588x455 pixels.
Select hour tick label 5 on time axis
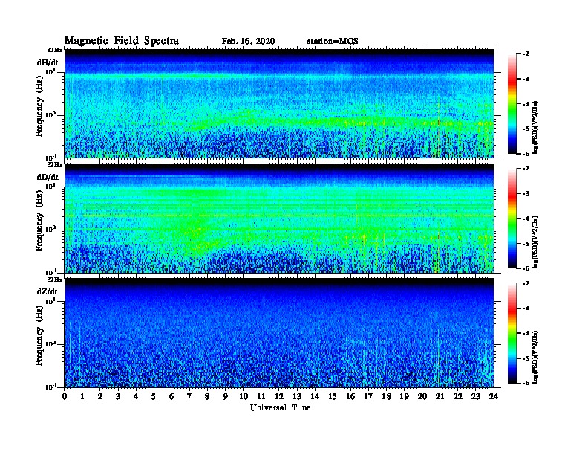coord(154,396)
